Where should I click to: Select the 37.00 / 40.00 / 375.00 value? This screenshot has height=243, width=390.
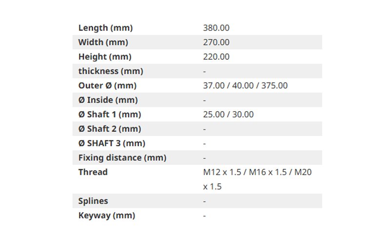245,86
